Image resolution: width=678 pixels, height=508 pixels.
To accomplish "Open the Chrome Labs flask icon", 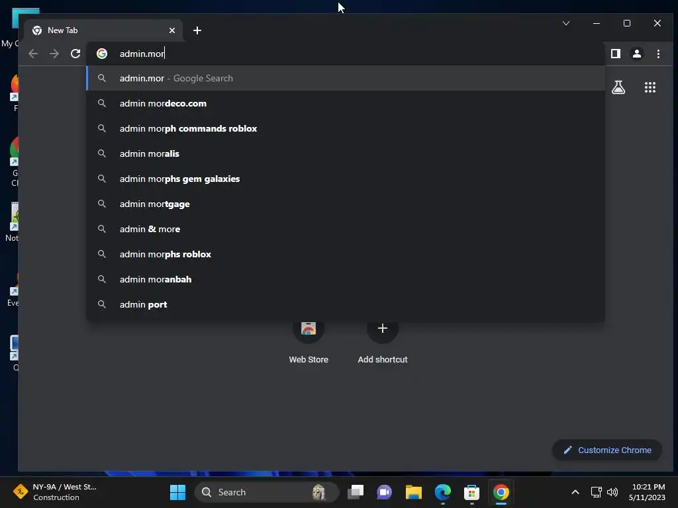I will point(618,88).
